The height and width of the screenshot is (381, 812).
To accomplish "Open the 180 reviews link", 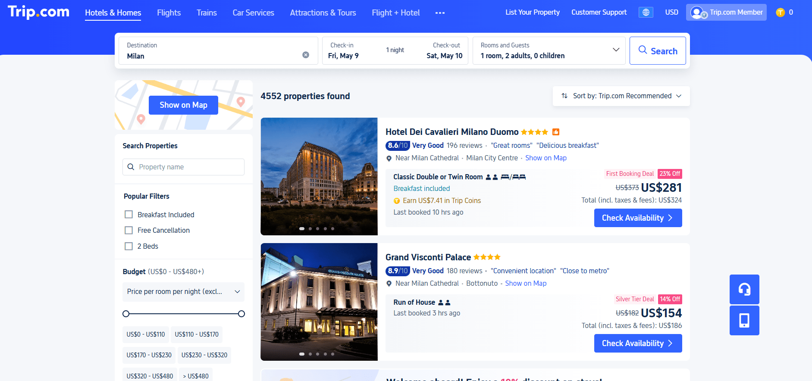I will coord(464,271).
